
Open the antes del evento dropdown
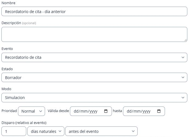(101, 131)
